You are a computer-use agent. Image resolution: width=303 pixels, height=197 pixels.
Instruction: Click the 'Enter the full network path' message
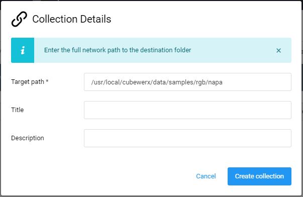click(118, 50)
